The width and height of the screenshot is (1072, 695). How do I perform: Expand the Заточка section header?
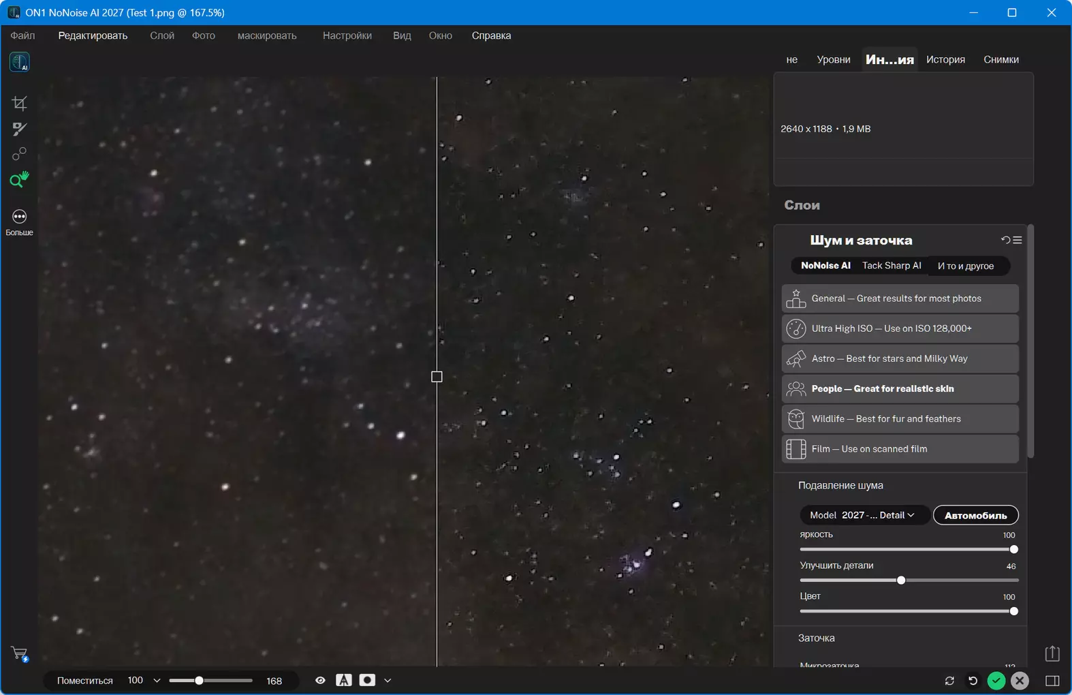(x=816, y=638)
